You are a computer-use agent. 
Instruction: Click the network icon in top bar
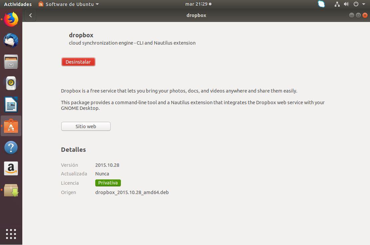[x=337, y=4]
